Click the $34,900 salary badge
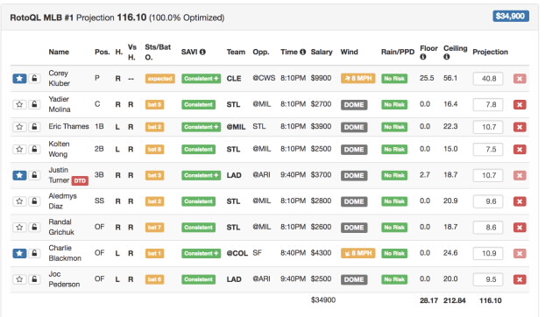Image resolution: width=545 pixels, height=317 pixels. (x=511, y=17)
